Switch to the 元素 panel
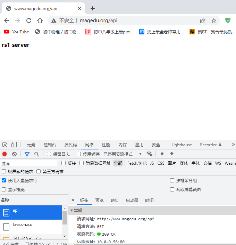This screenshot has width=236, height=245. (31, 145)
